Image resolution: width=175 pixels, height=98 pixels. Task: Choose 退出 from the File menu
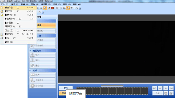pos(19,42)
